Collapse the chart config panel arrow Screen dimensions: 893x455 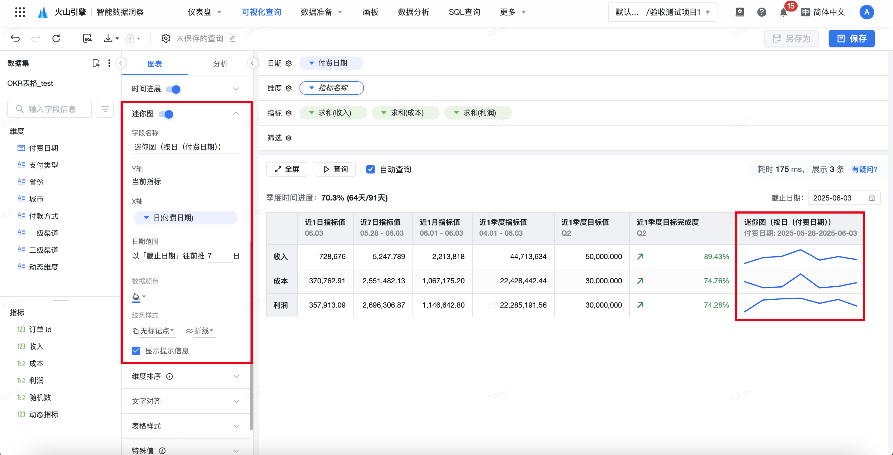tap(252, 63)
